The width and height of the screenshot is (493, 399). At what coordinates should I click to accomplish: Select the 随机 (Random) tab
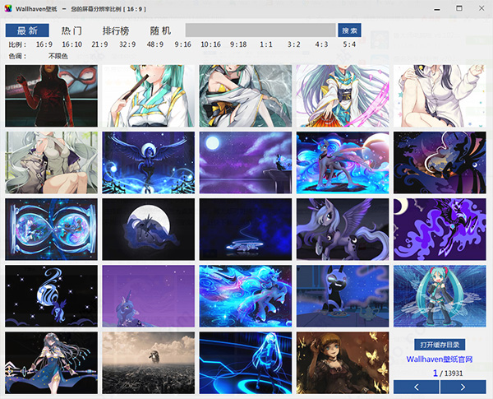161,30
